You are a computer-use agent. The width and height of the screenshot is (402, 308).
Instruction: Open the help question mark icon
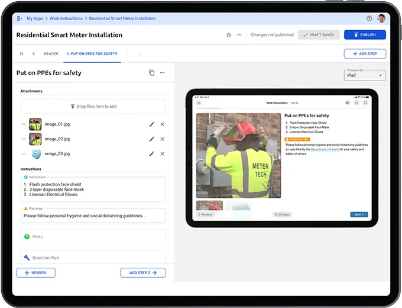click(369, 18)
